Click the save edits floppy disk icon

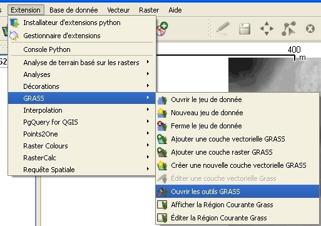click(245, 29)
